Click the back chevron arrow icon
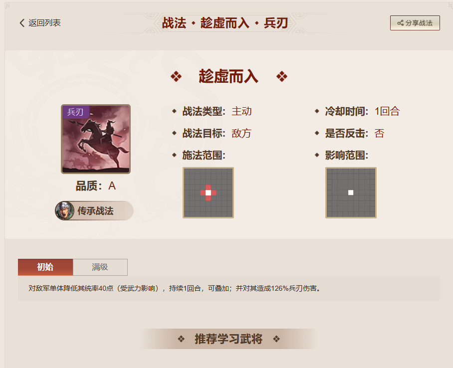 [x=22, y=23]
